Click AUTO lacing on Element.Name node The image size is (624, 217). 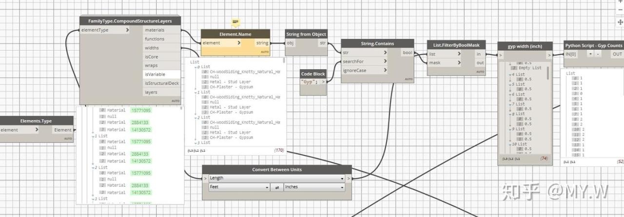click(265, 52)
